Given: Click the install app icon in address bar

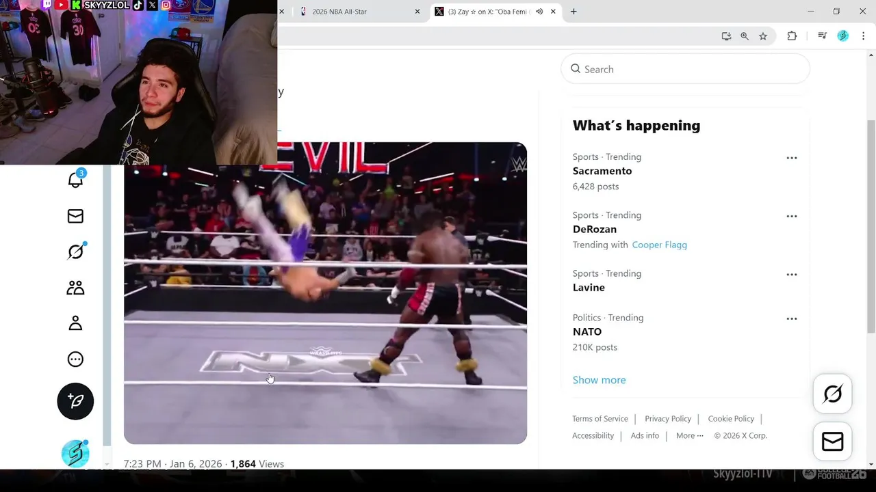Looking at the screenshot, I should click(726, 36).
